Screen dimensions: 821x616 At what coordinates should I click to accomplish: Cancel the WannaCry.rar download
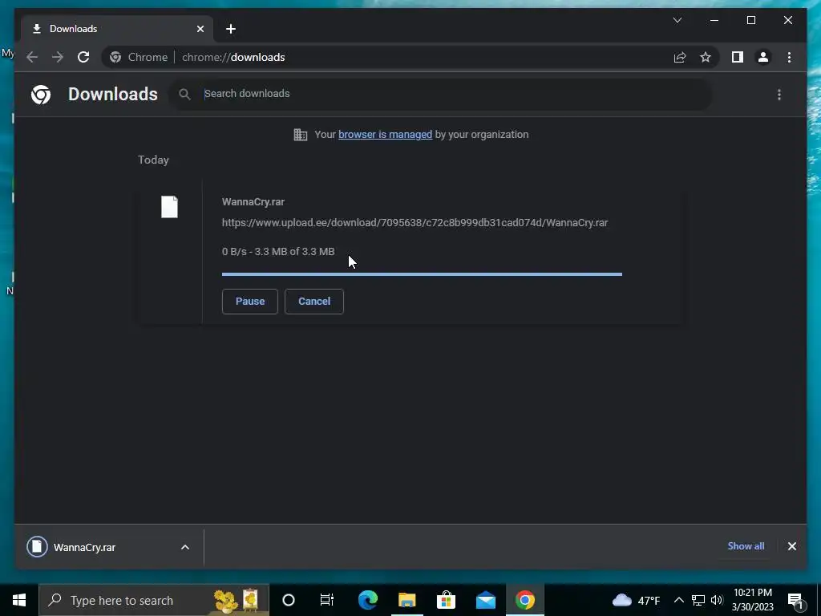(314, 302)
